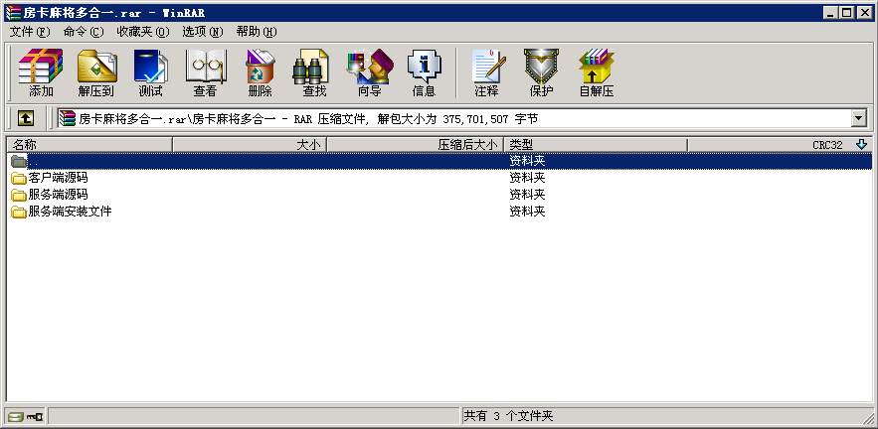Open the 查看 (View) tool
This screenshot has height=429, width=878.
[x=205, y=72]
